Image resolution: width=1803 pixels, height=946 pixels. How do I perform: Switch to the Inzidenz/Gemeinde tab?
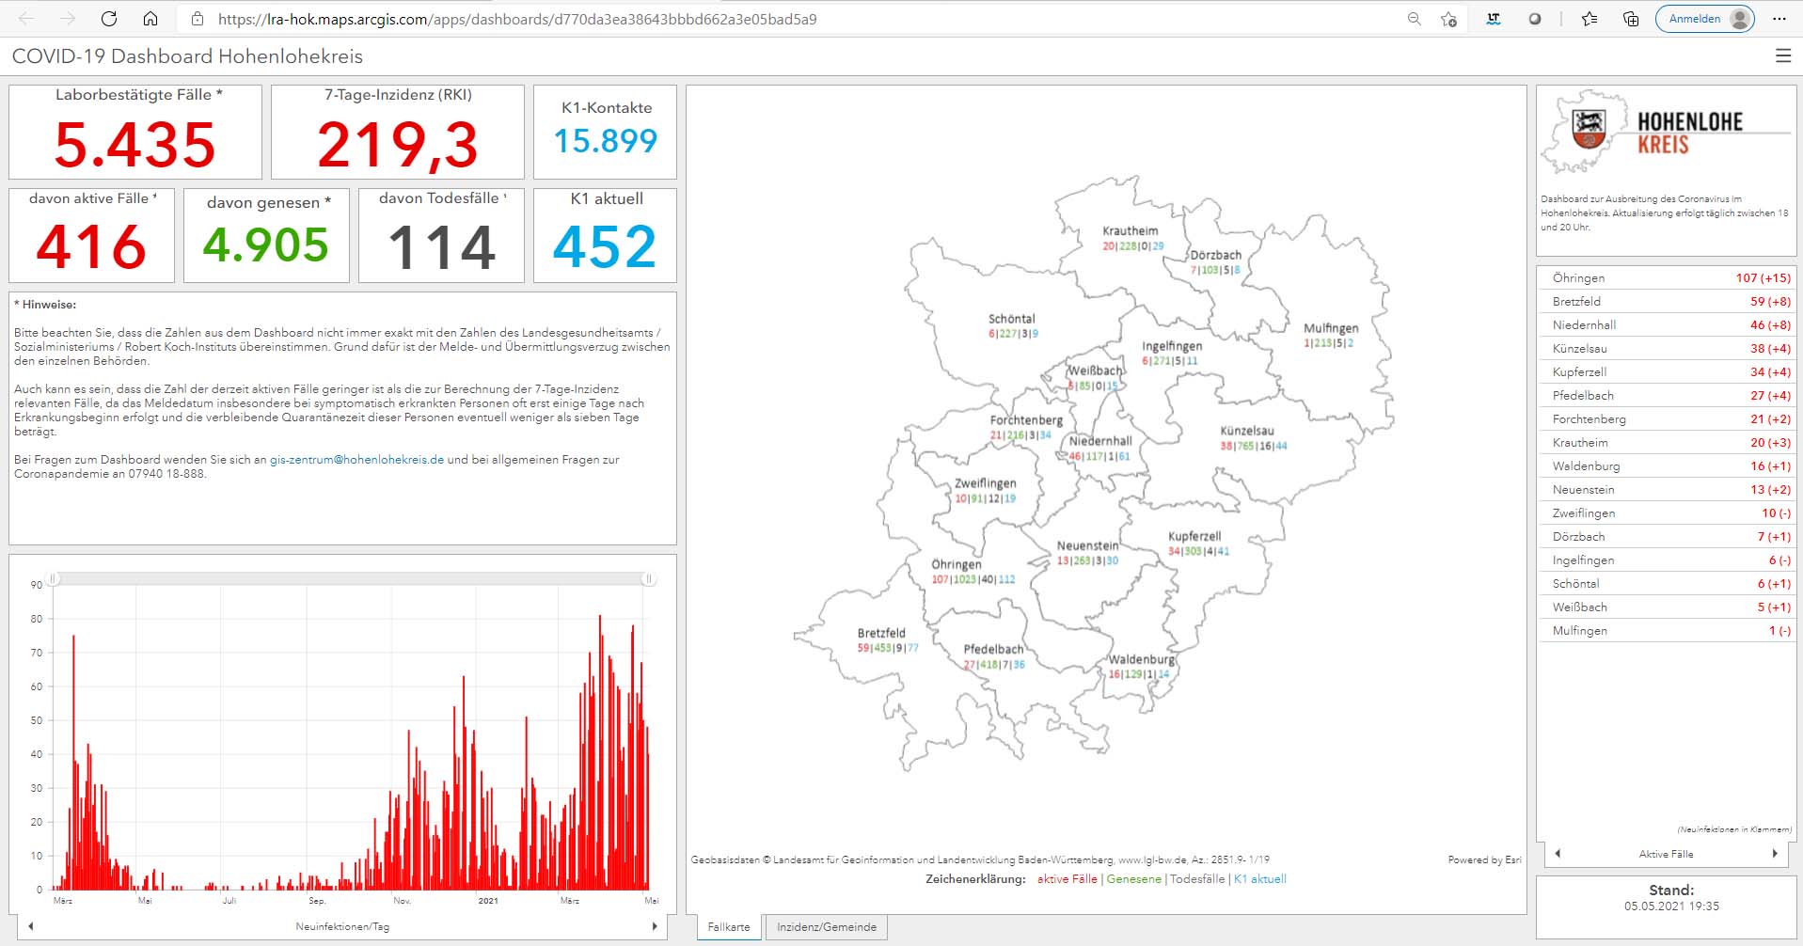tap(826, 927)
